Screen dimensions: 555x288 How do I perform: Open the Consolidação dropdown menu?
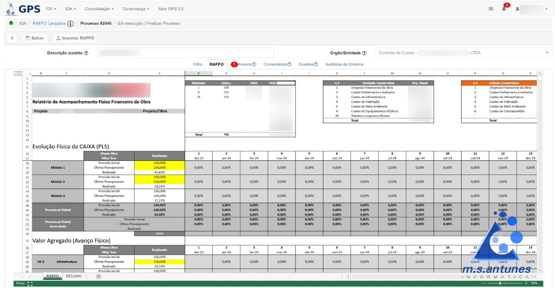[x=98, y=8]
